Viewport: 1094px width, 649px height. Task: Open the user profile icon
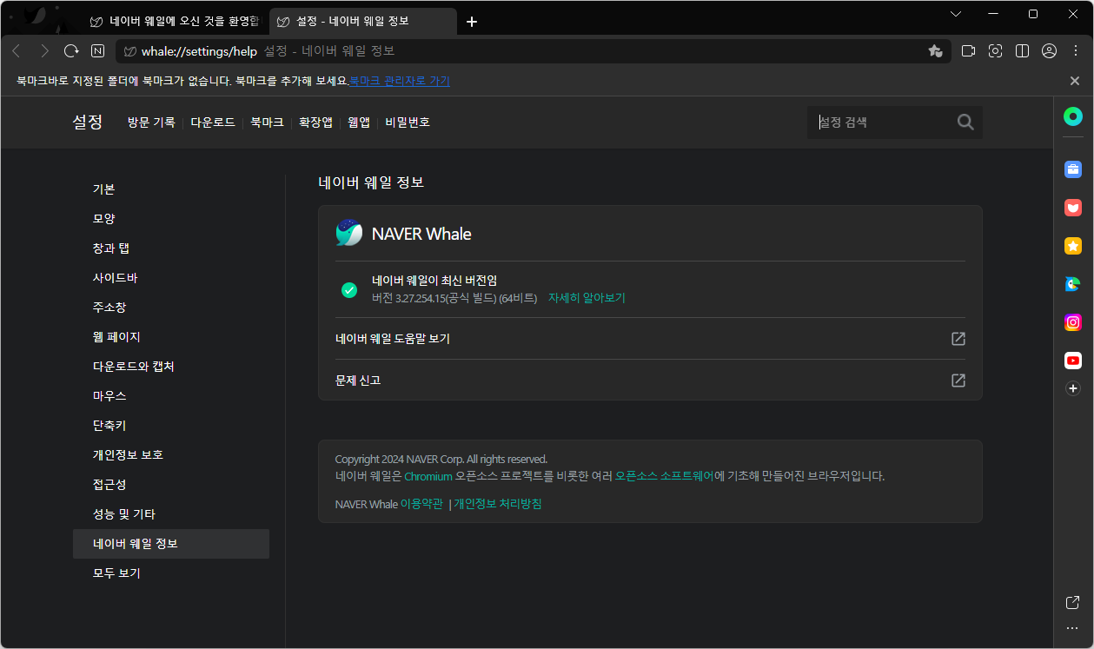1049,51
